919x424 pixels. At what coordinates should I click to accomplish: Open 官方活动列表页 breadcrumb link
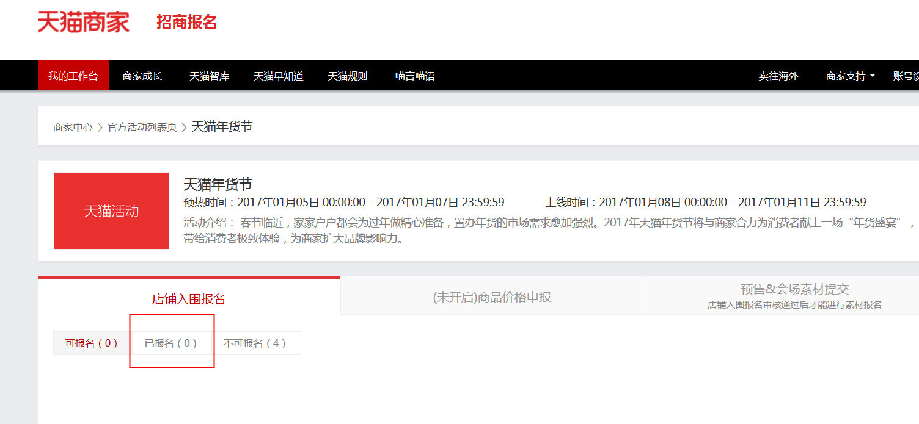tap(142, 127)
